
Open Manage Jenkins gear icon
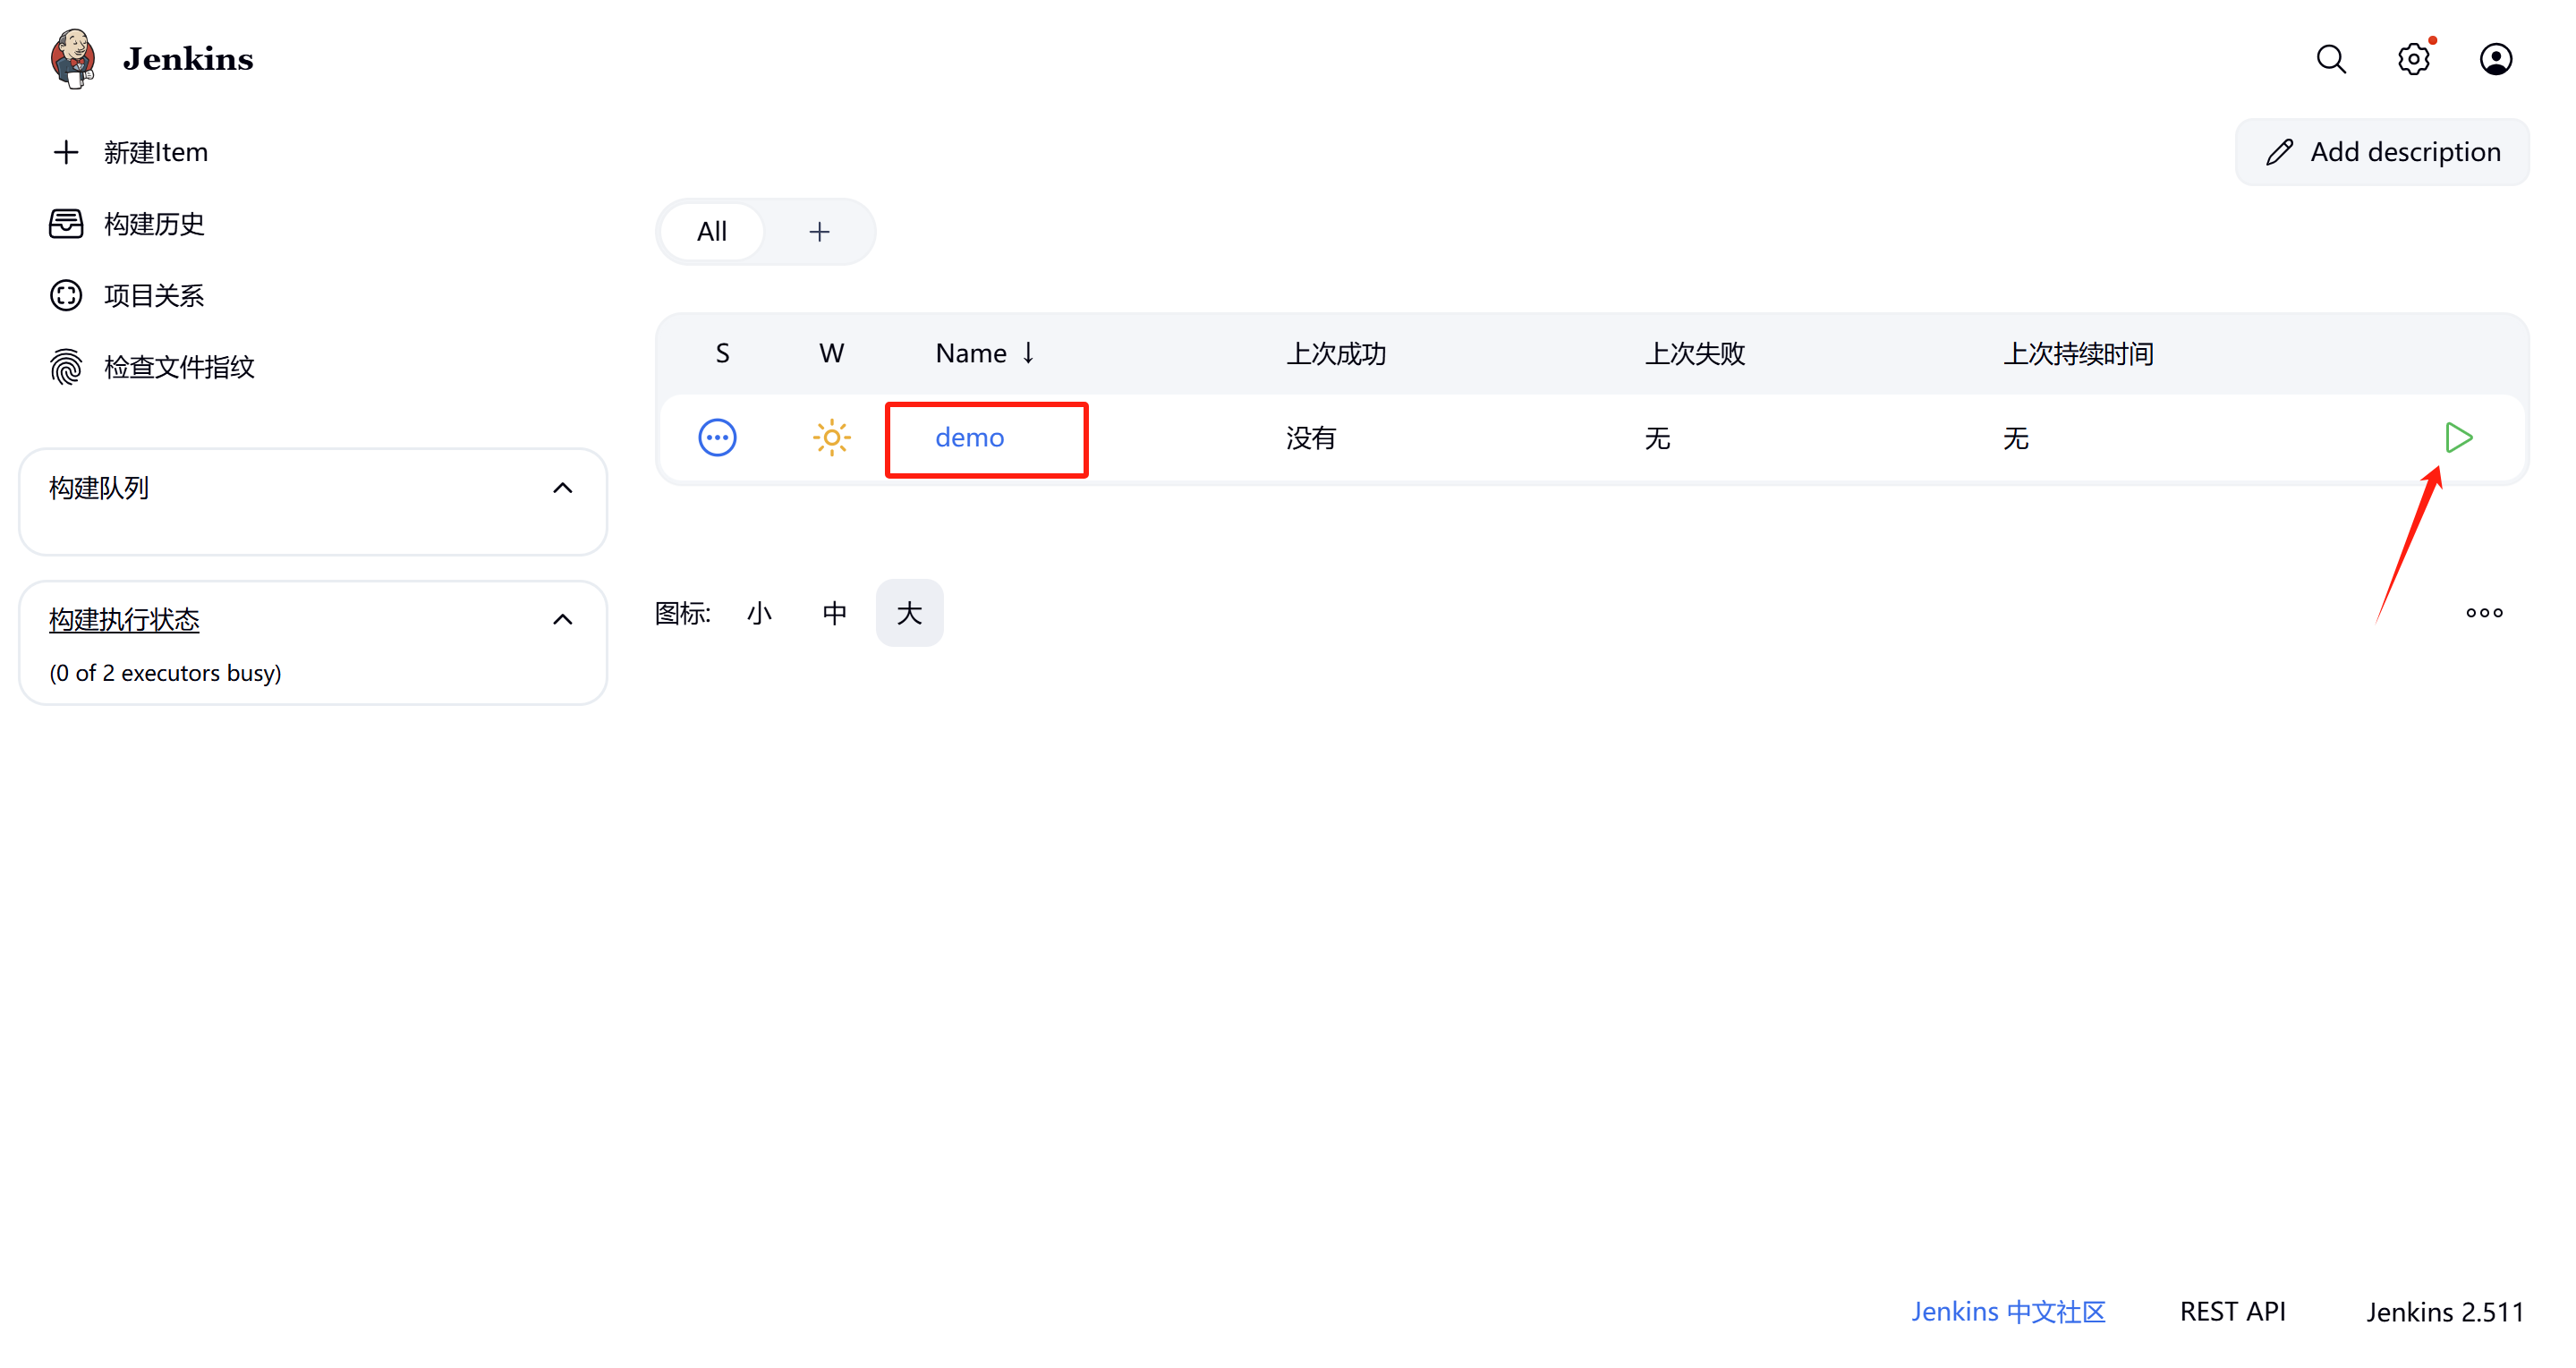tap(2412, 59)
